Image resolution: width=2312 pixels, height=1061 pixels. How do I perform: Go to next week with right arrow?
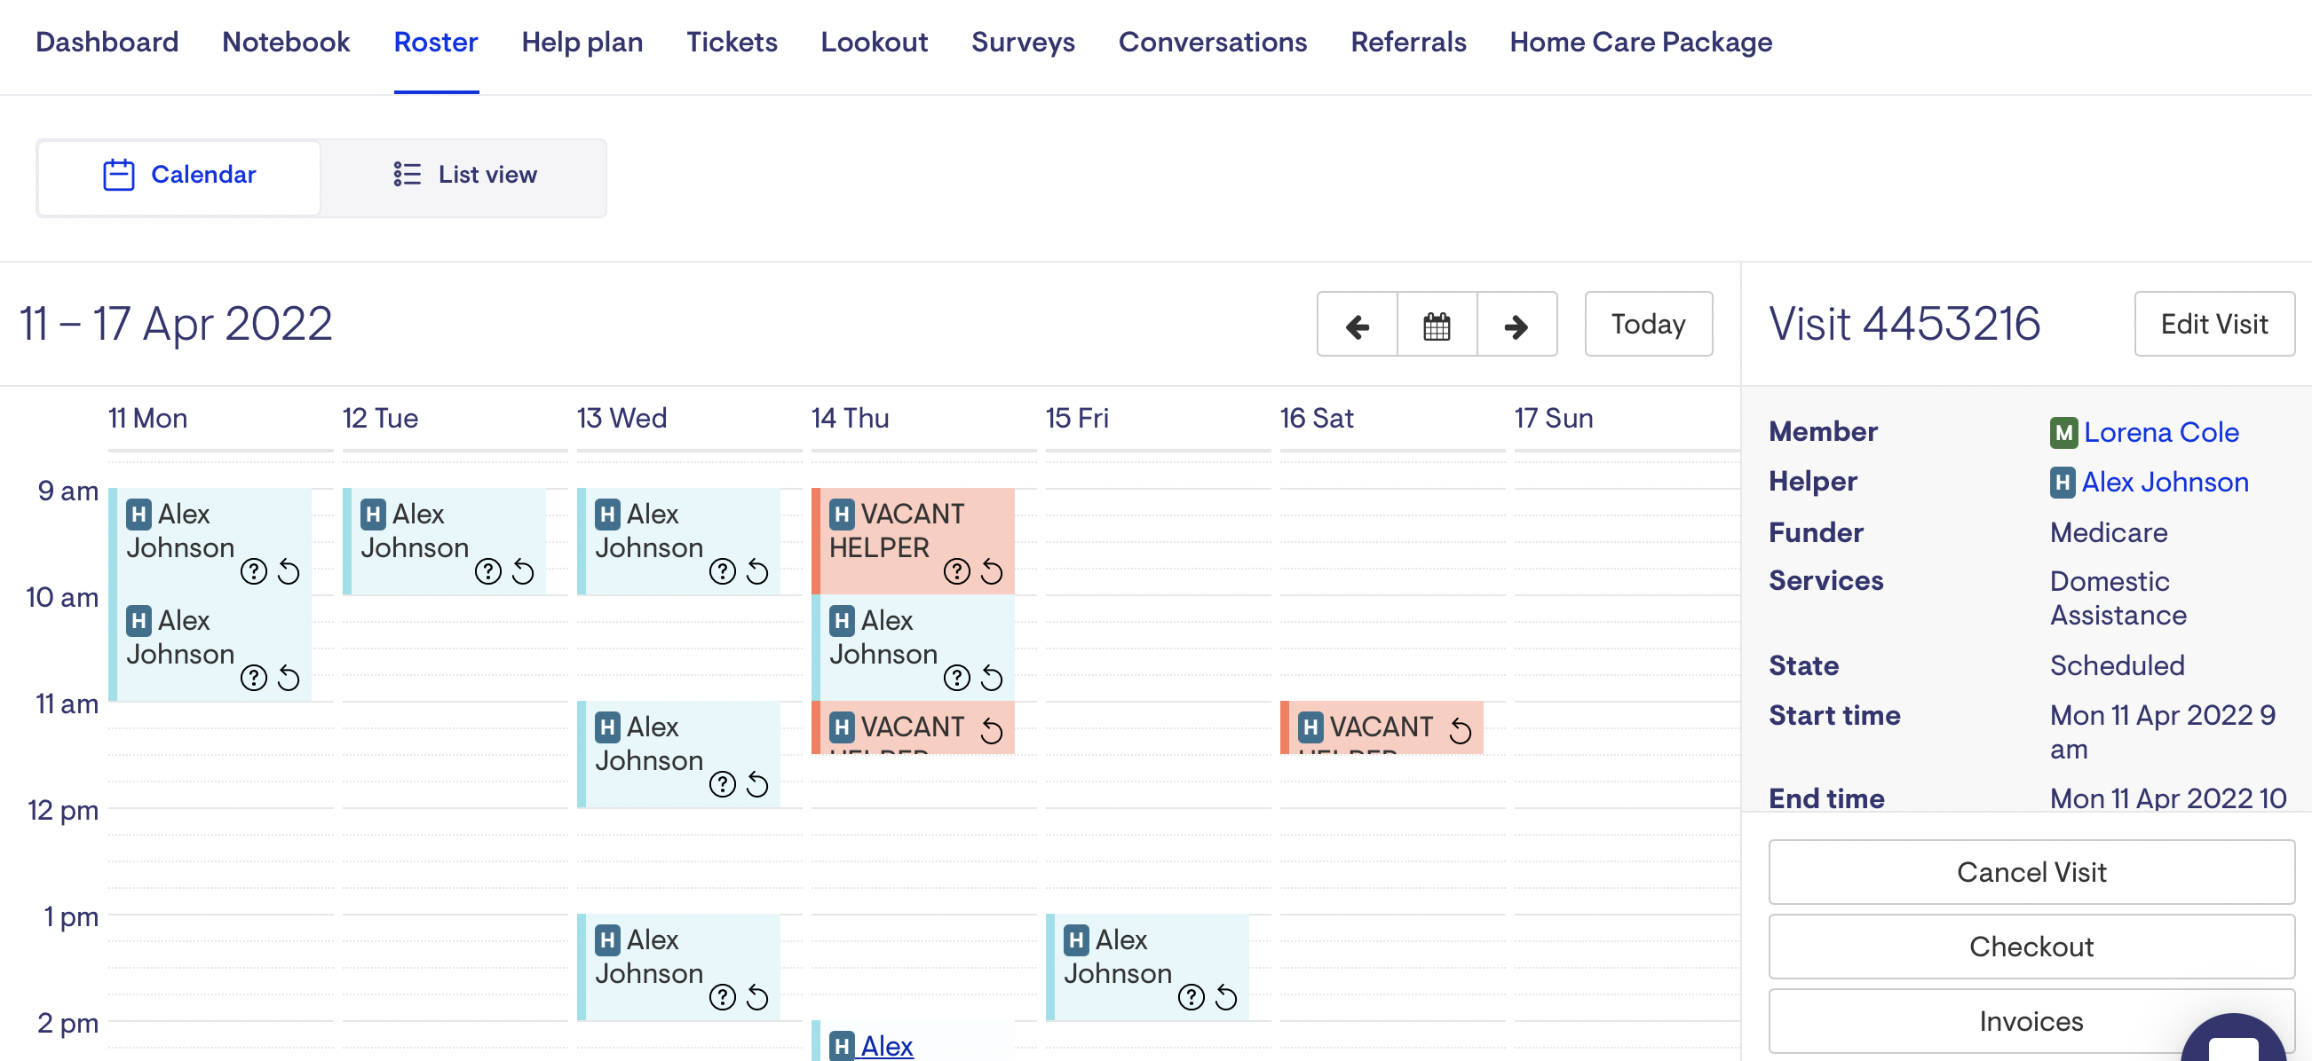tap(1516, 325)
